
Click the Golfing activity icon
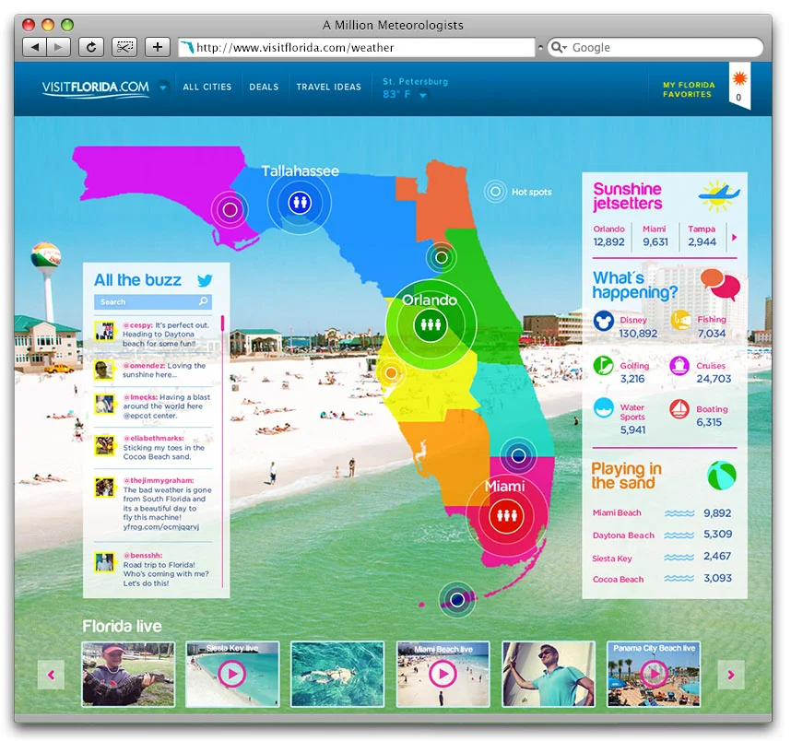tap(603, 366)
